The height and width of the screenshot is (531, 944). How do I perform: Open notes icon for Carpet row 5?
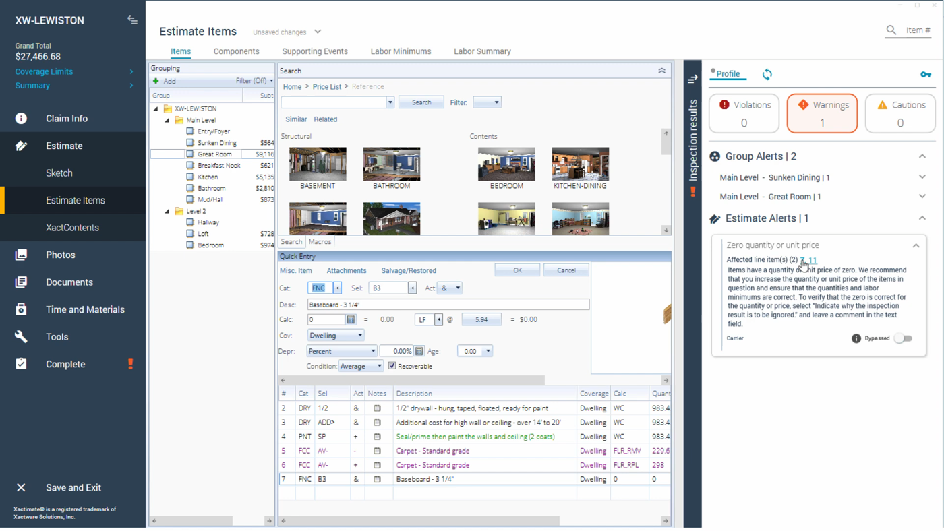tap(377, 451)
